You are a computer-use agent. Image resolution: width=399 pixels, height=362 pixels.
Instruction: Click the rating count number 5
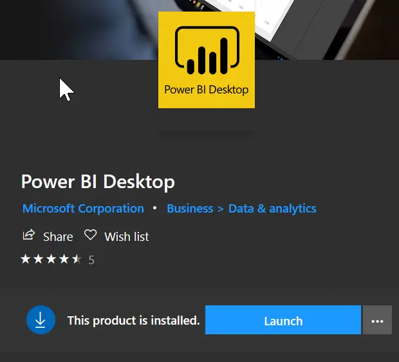91,260
